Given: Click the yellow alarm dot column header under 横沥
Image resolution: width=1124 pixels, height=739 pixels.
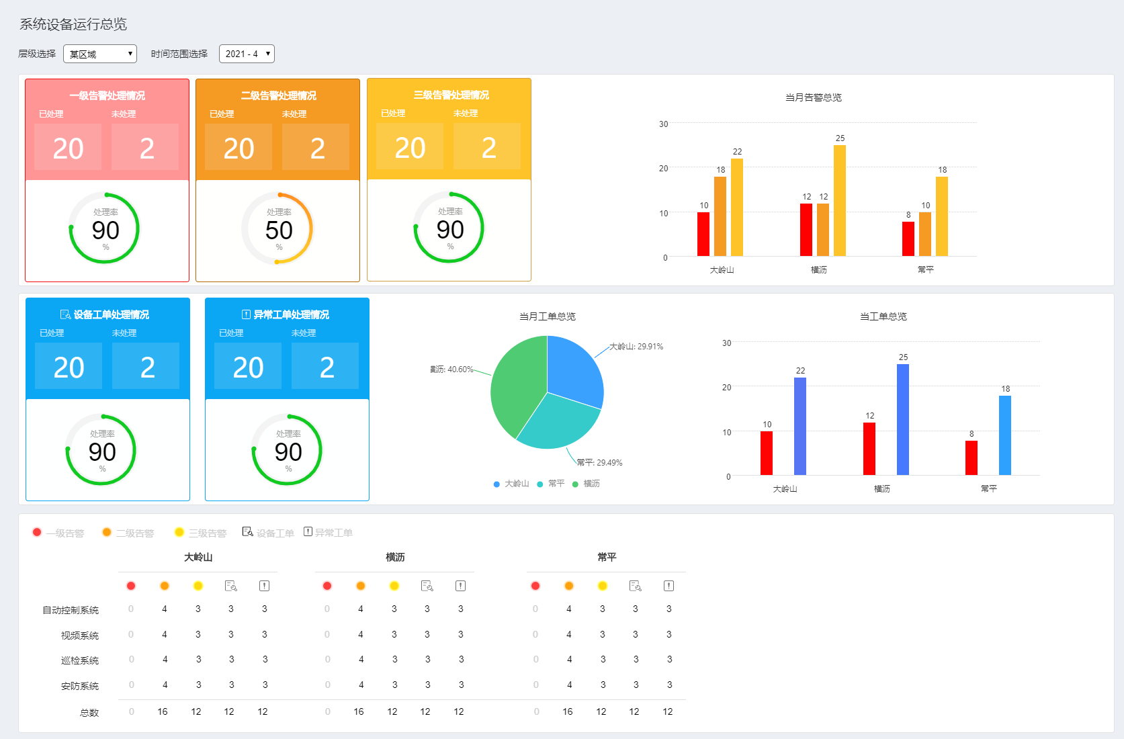Looking at the screenshot, I should 394,586.
